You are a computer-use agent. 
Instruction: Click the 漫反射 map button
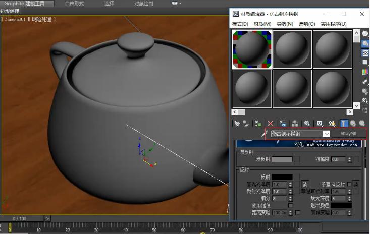[298, 159]
